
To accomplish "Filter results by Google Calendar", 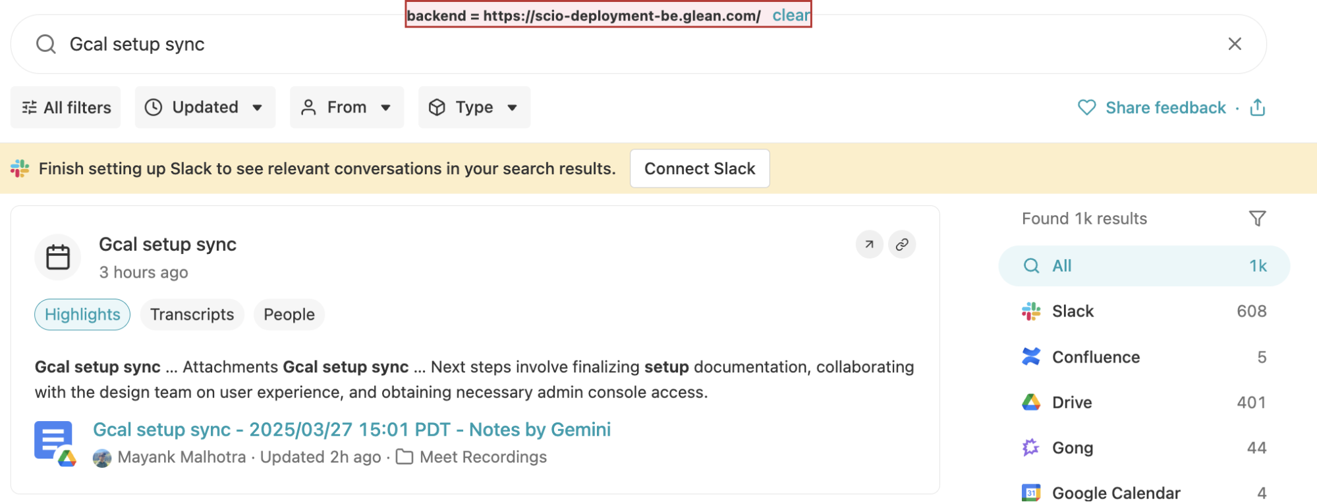I will (x=1144, y=492).
